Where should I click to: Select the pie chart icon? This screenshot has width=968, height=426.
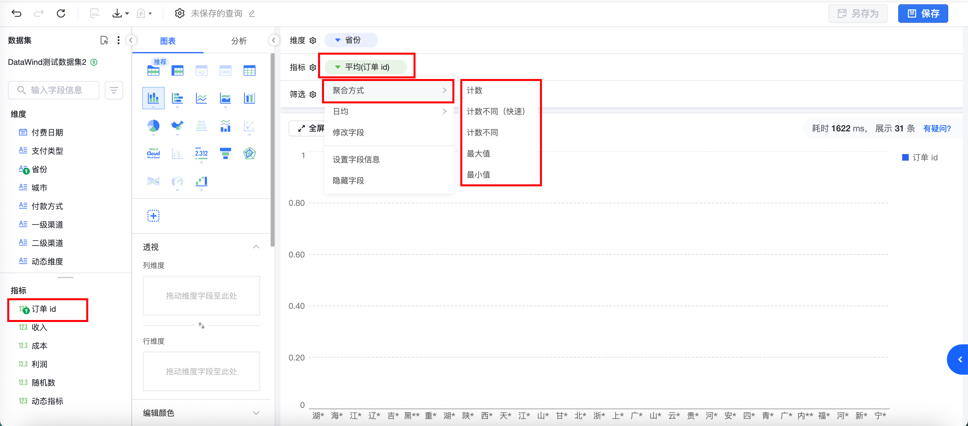[153, 126]
